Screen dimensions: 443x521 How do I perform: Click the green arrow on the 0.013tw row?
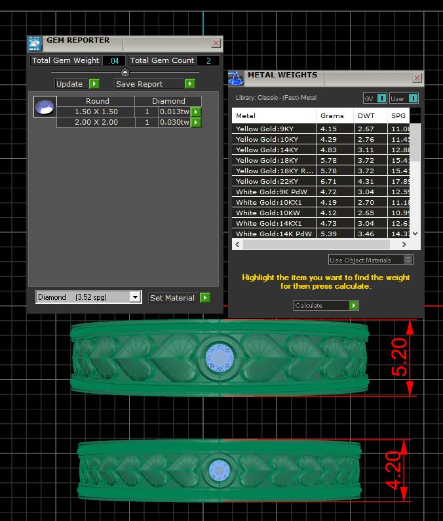coord(196,112)
